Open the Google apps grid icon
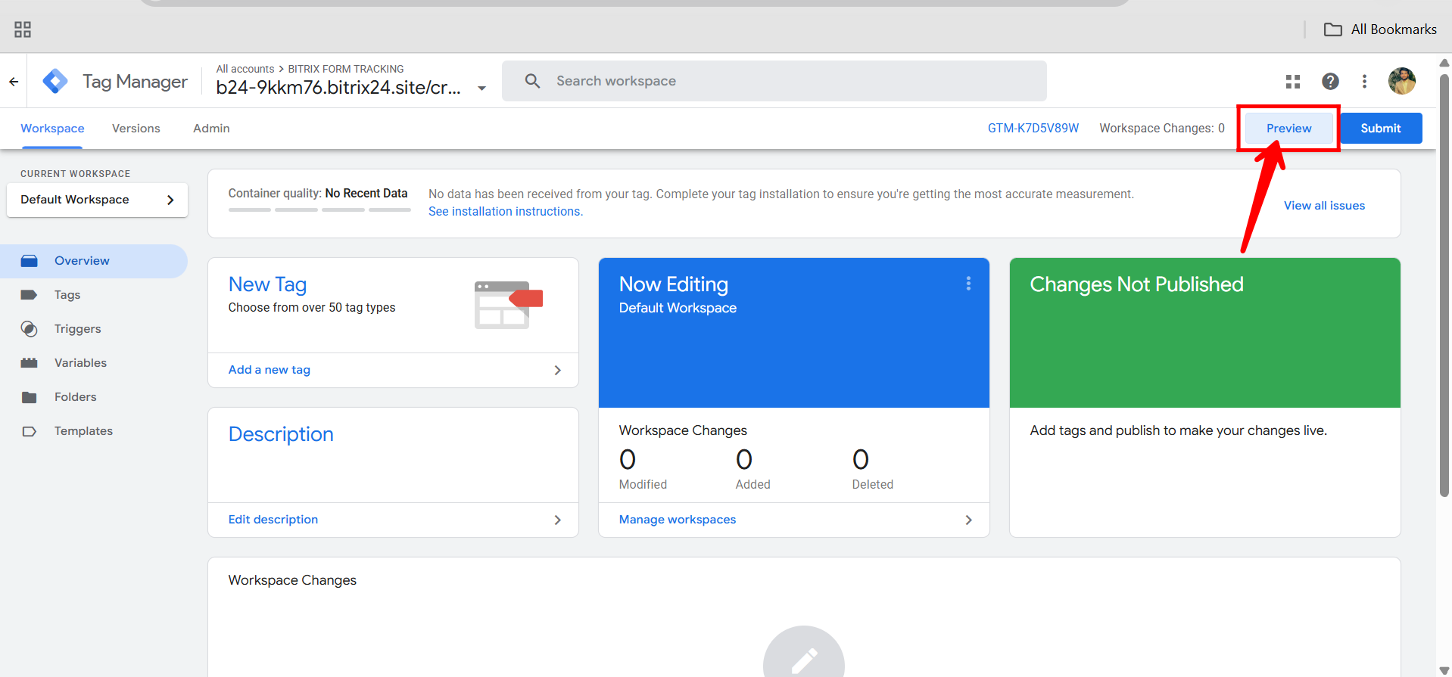The width and height of the screenshot is (1452, 677). click(1293, 81)
